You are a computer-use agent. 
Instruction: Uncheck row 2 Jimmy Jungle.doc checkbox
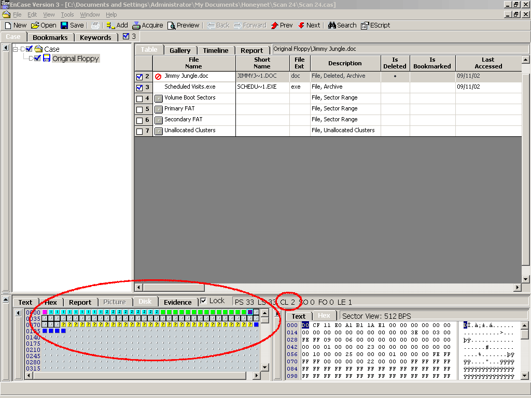pyautogui.click(x=139, y=77)
